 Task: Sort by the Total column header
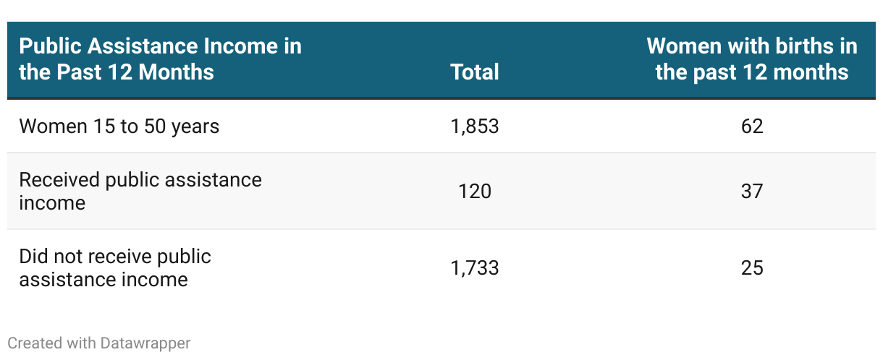coord(474,72)
